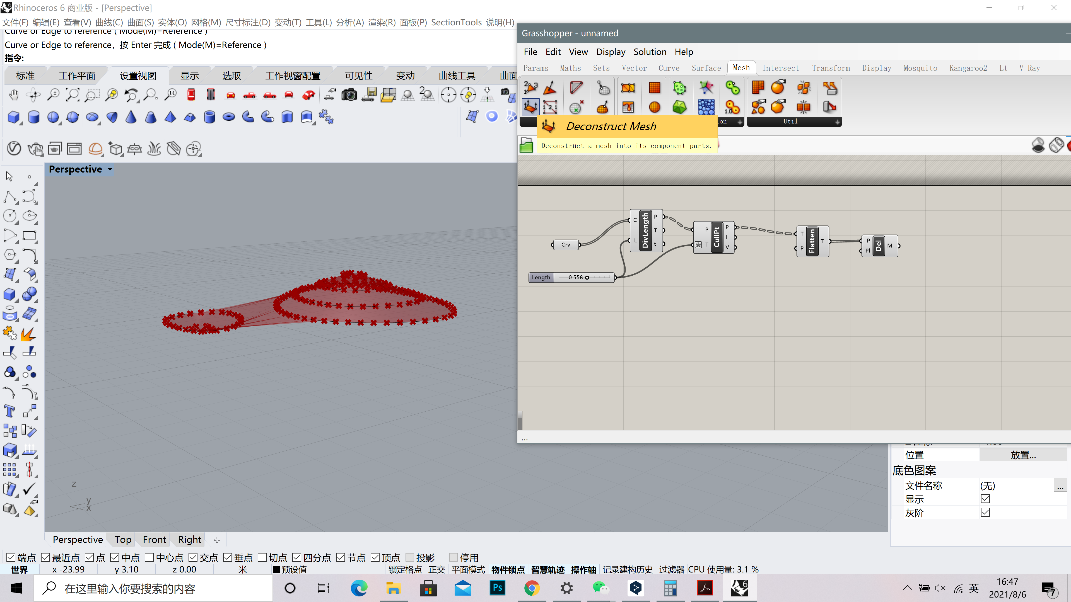Switch to the Intersect component tab
This screenshot has height=602, width=1071.
pyautogui.click(x=780, y=68)
